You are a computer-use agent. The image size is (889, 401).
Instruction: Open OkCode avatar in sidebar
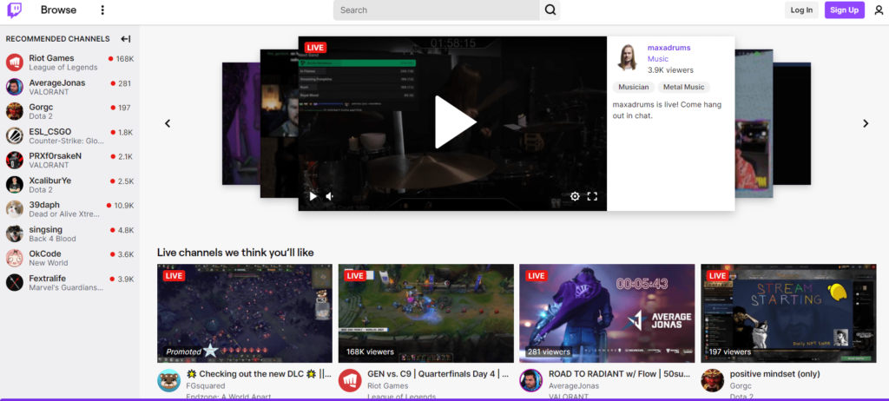point(15,258)
